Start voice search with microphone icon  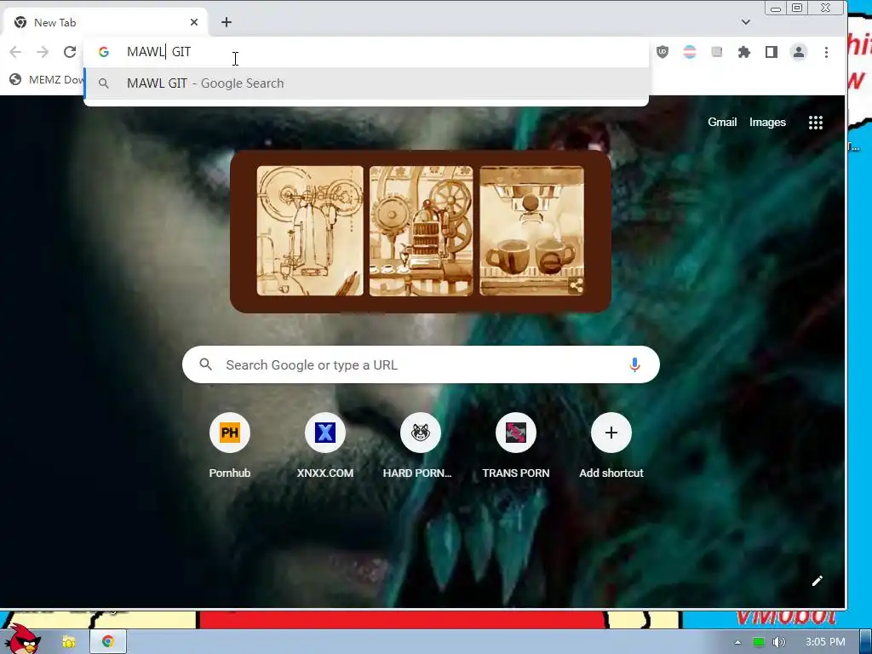[634, 364]
